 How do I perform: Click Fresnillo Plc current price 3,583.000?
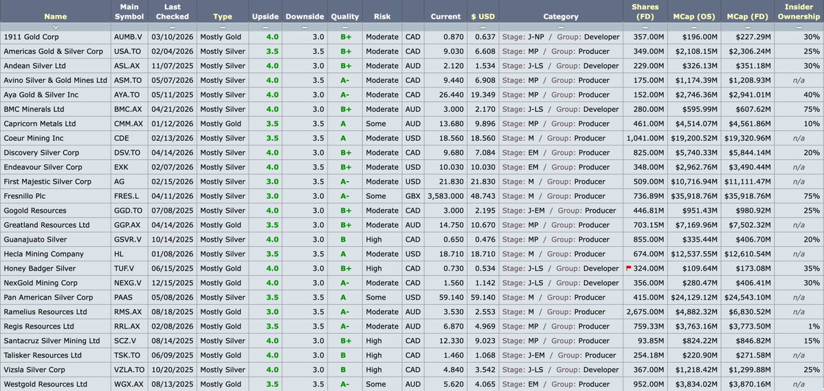445,195
